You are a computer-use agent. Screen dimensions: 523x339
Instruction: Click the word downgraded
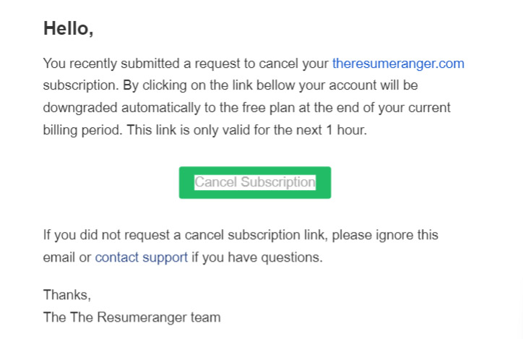point(80,108)
